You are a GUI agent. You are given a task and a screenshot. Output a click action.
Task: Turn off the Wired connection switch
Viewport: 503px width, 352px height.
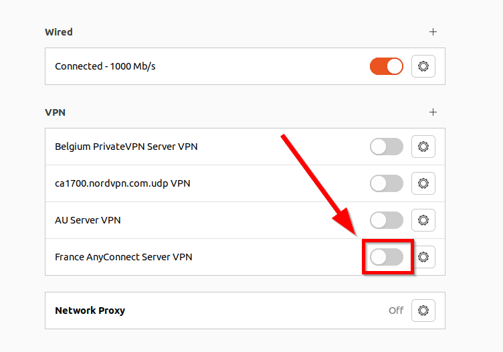tap(387, 66)
